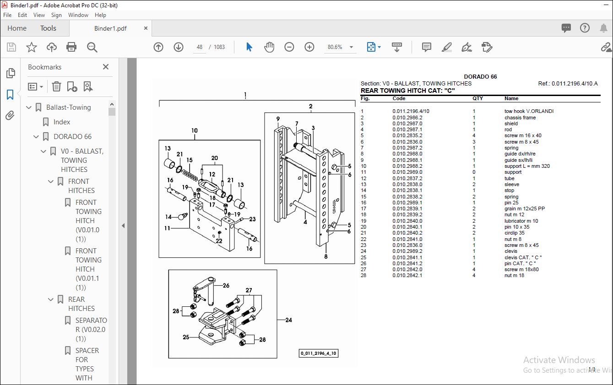Open the help question mark icon
Screen dimensions: 613x385
coord(585,28)
